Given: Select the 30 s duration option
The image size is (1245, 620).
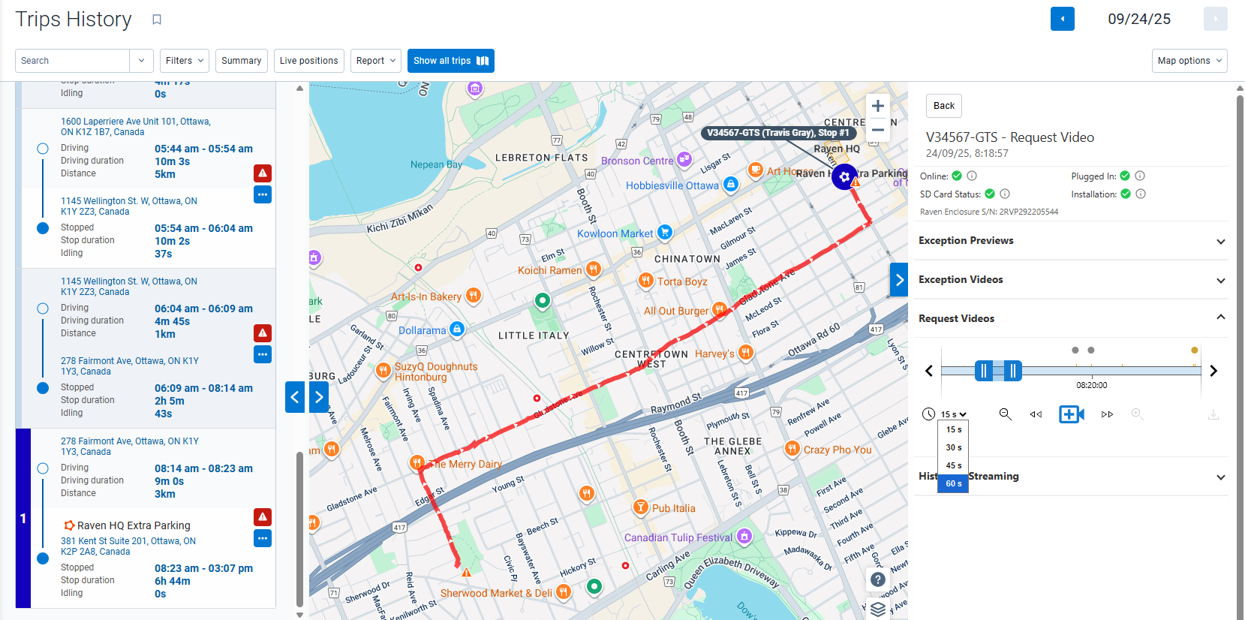Looking at the screenshot, I should [x=953, y=447].
